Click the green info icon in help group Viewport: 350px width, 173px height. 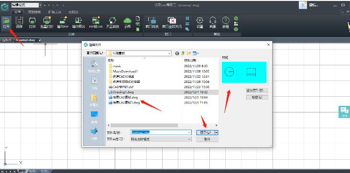236,29
